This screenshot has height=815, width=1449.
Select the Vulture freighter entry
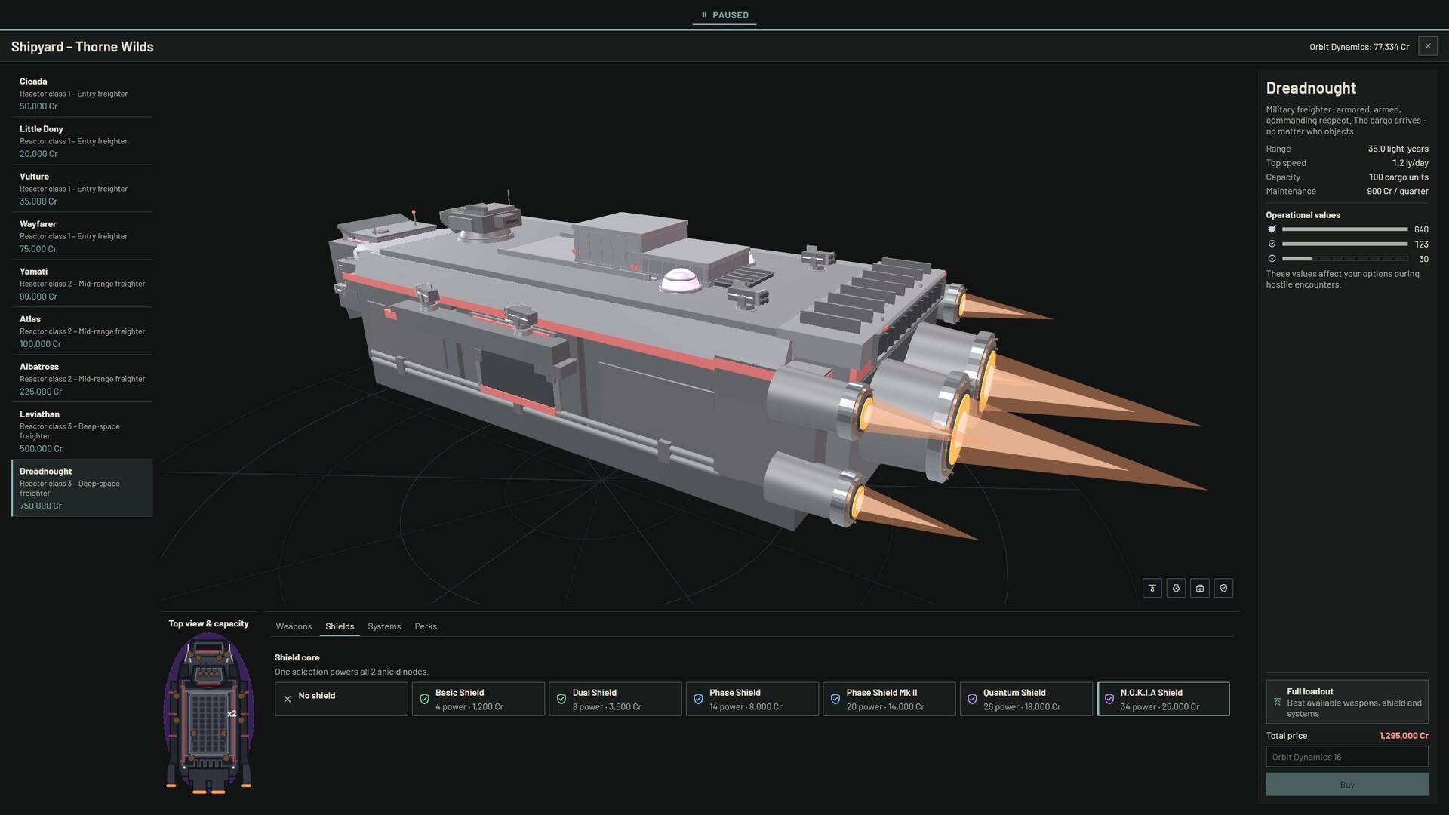(82, 188)
